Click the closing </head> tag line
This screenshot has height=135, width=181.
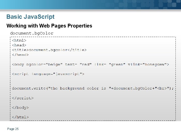[20, 55]
